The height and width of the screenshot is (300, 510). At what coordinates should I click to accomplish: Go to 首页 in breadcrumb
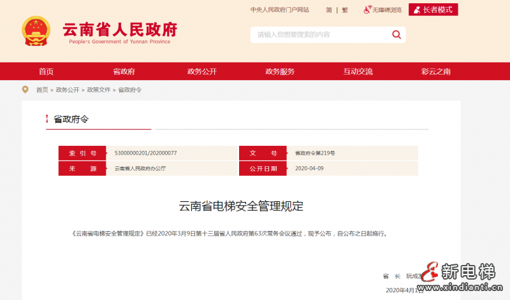[x=42, y=90]
